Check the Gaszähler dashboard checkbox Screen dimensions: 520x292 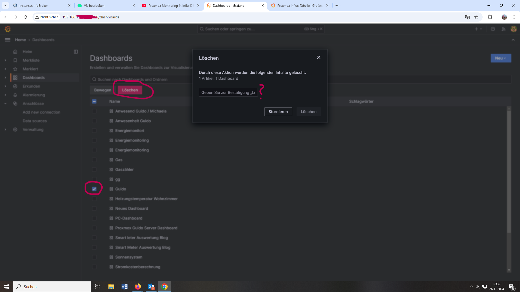coord(94,170)
